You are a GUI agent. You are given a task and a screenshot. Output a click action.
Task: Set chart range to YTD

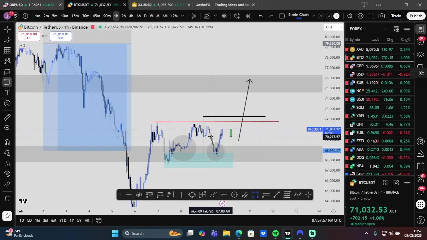click(x=63, y=220)
